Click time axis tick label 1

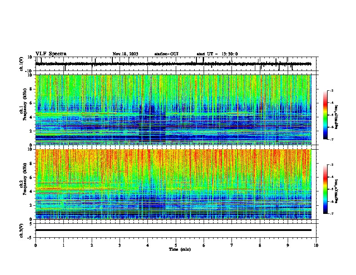coord(63,245)
